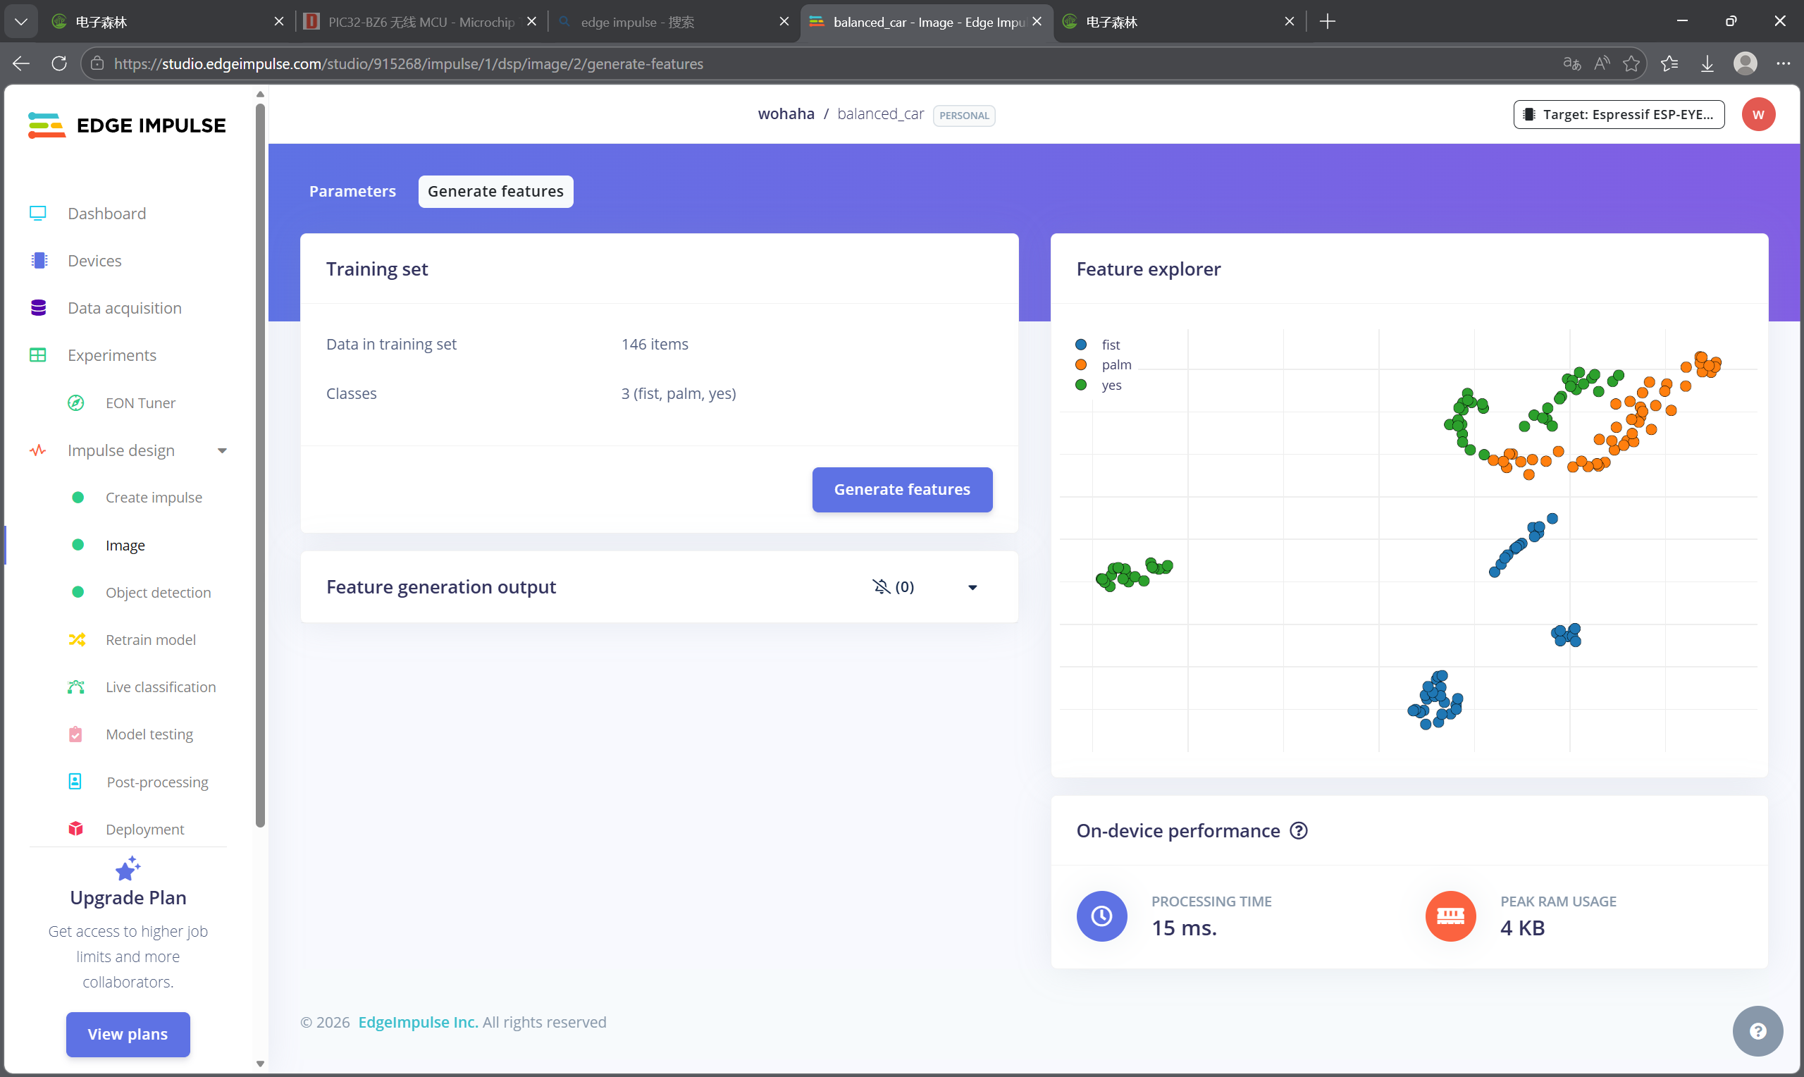Expand Feature generation output panel
Viewport: 1804px width, 1077px height.
[972, 587]
